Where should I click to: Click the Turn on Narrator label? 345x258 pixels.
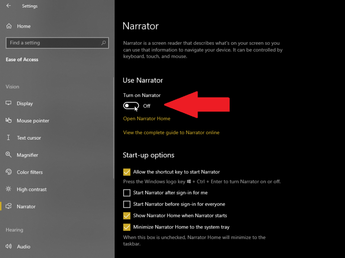click(142, 95)
